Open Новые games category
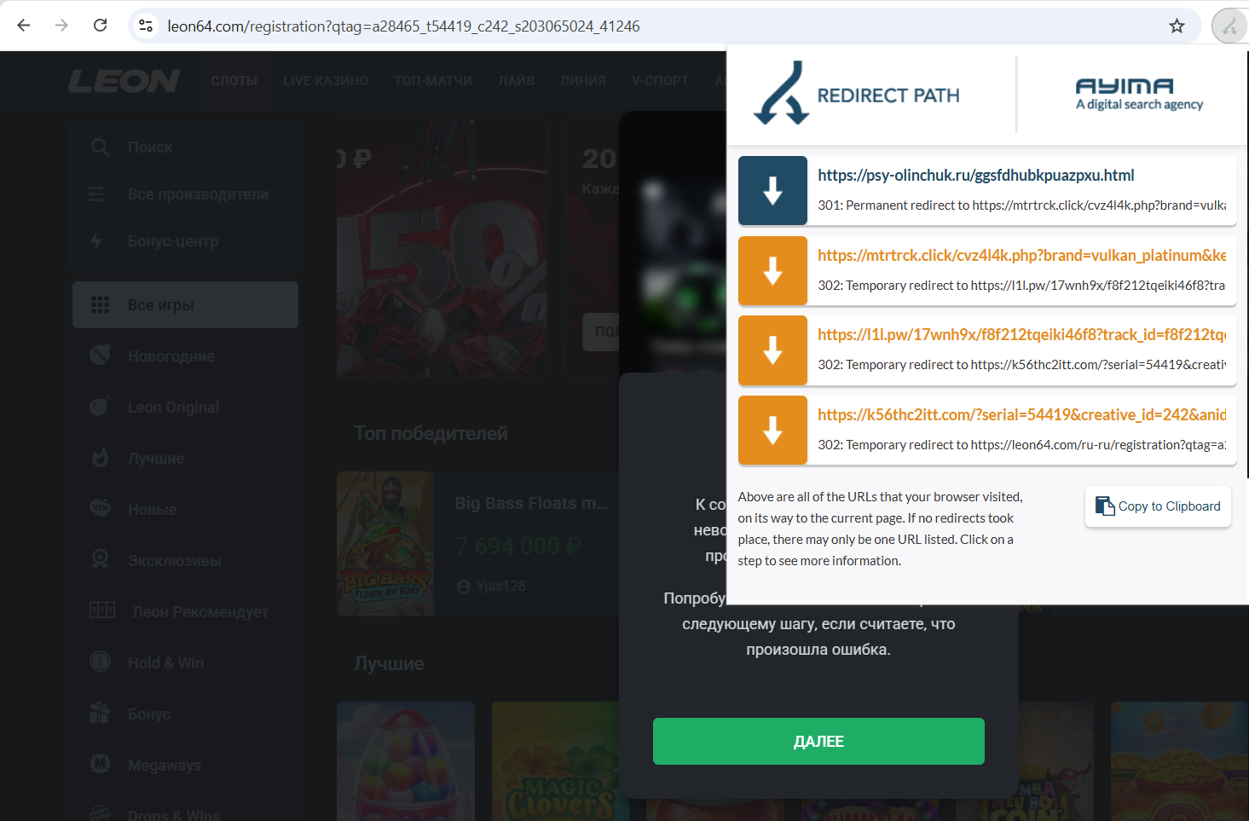 152,510
